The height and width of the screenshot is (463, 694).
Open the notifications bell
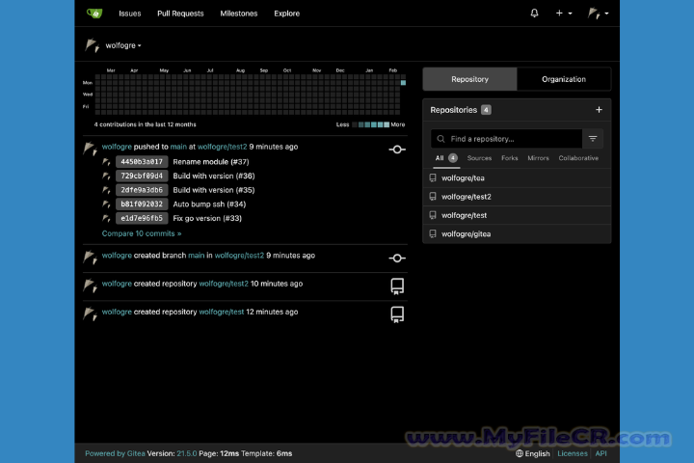coord(534,14)
